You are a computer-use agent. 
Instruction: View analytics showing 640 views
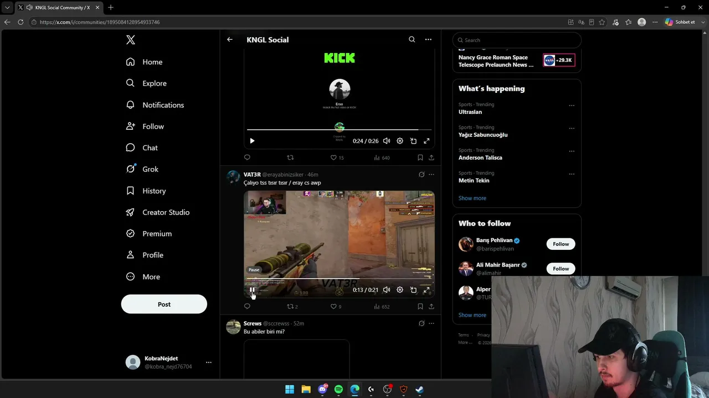(x=382, y=158)
